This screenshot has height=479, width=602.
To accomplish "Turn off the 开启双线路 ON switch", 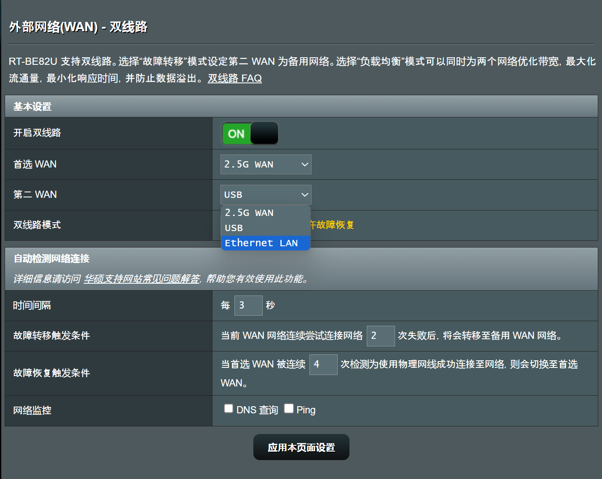I will click(x=250, y=133).
